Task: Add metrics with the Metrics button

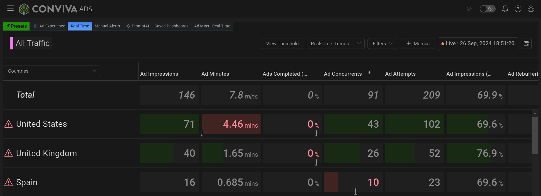Action: pyautogui.click(x=418, y=43)
